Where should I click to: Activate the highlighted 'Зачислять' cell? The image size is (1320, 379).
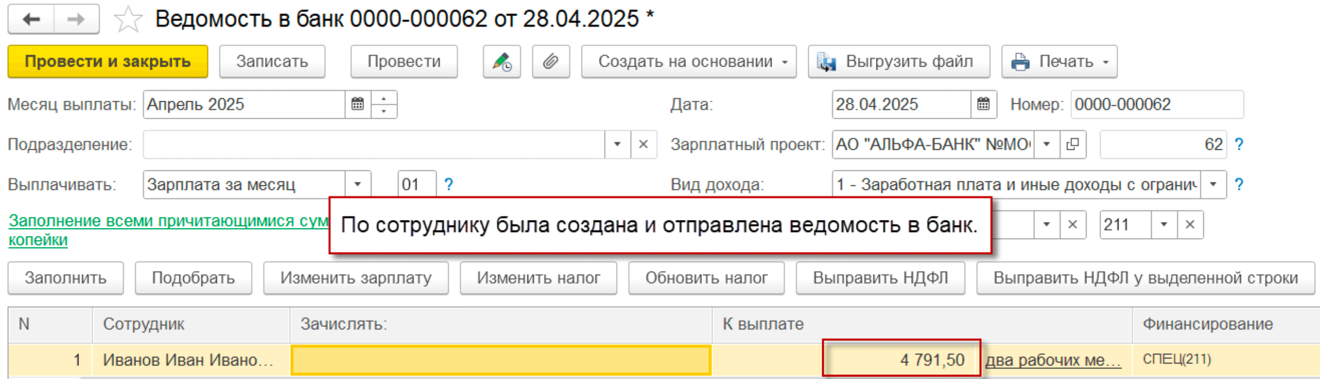point(501,360)
